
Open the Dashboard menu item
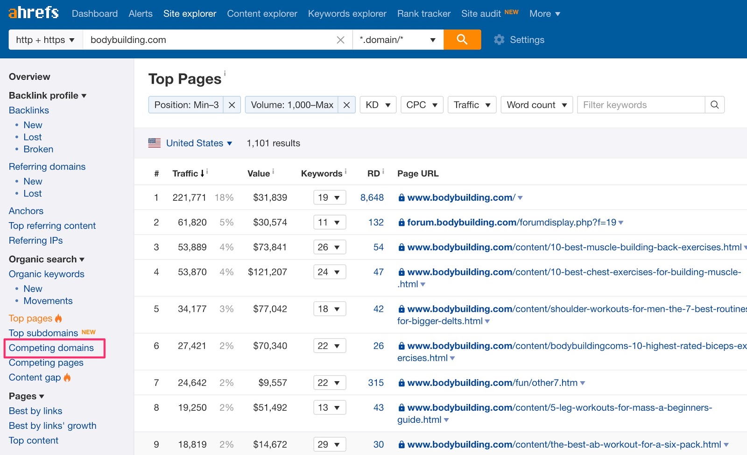(95, 14)
